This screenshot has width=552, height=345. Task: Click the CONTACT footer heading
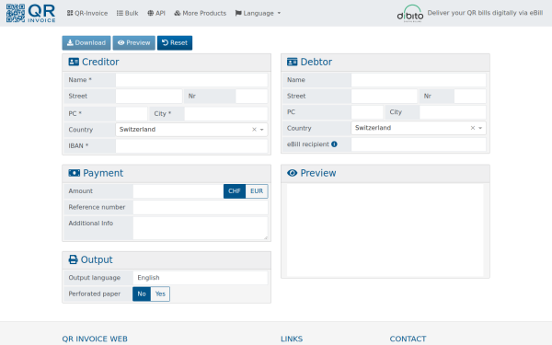coord(408,339)
